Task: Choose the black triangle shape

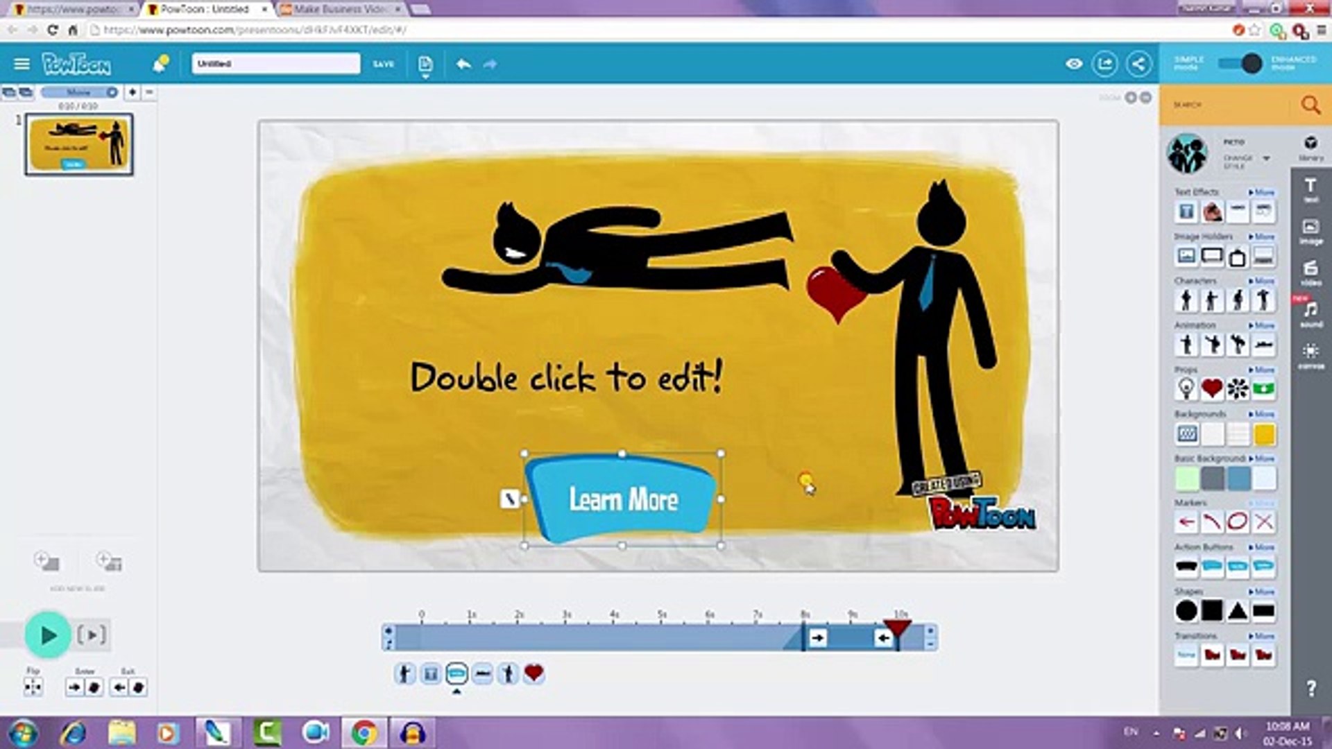Action: pos(1237,611)
